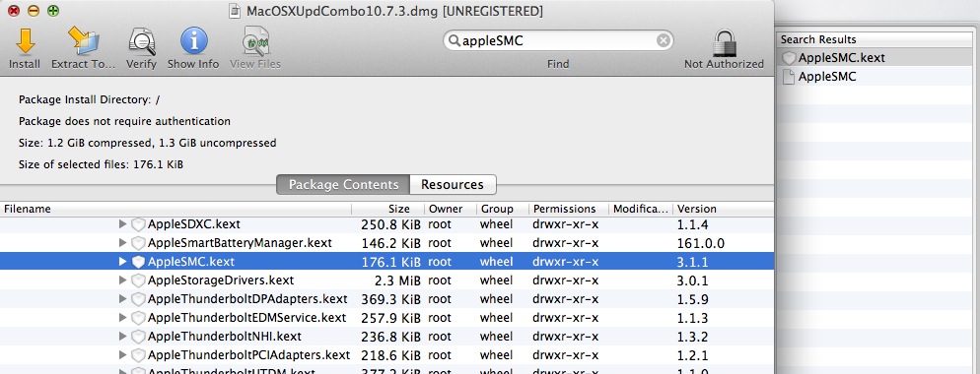
Task: Expand AppleSmartBatteryManager.kext disclosure triangle
Action: coord(122,243)
